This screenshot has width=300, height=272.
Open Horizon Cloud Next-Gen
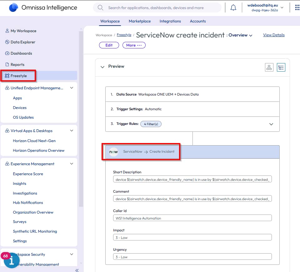click(x=34, y=141)
